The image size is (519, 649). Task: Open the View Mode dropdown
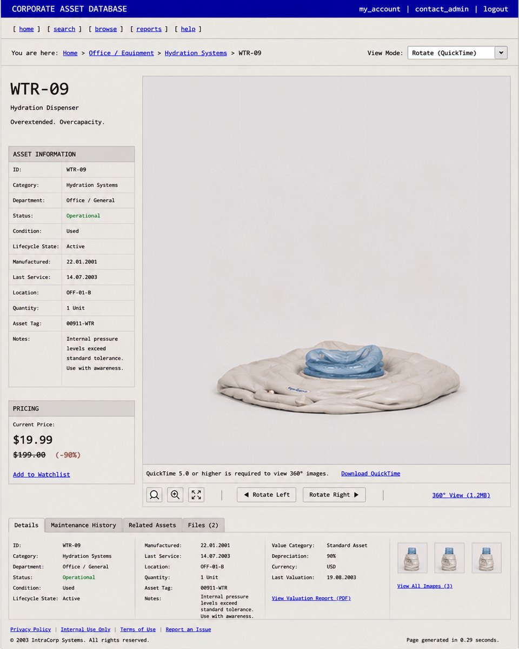457,53
